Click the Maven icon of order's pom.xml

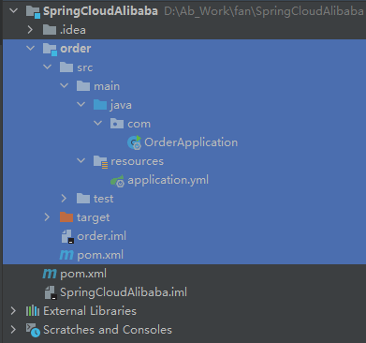66,255
